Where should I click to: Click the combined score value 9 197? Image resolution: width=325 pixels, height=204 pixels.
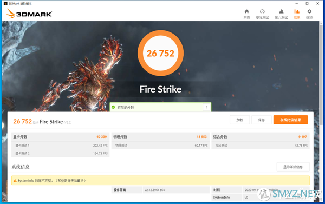pyautogui.click(x=303, y=137)
